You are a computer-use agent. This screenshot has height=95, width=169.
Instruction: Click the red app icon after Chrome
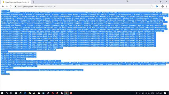click(x=71, y=93)
